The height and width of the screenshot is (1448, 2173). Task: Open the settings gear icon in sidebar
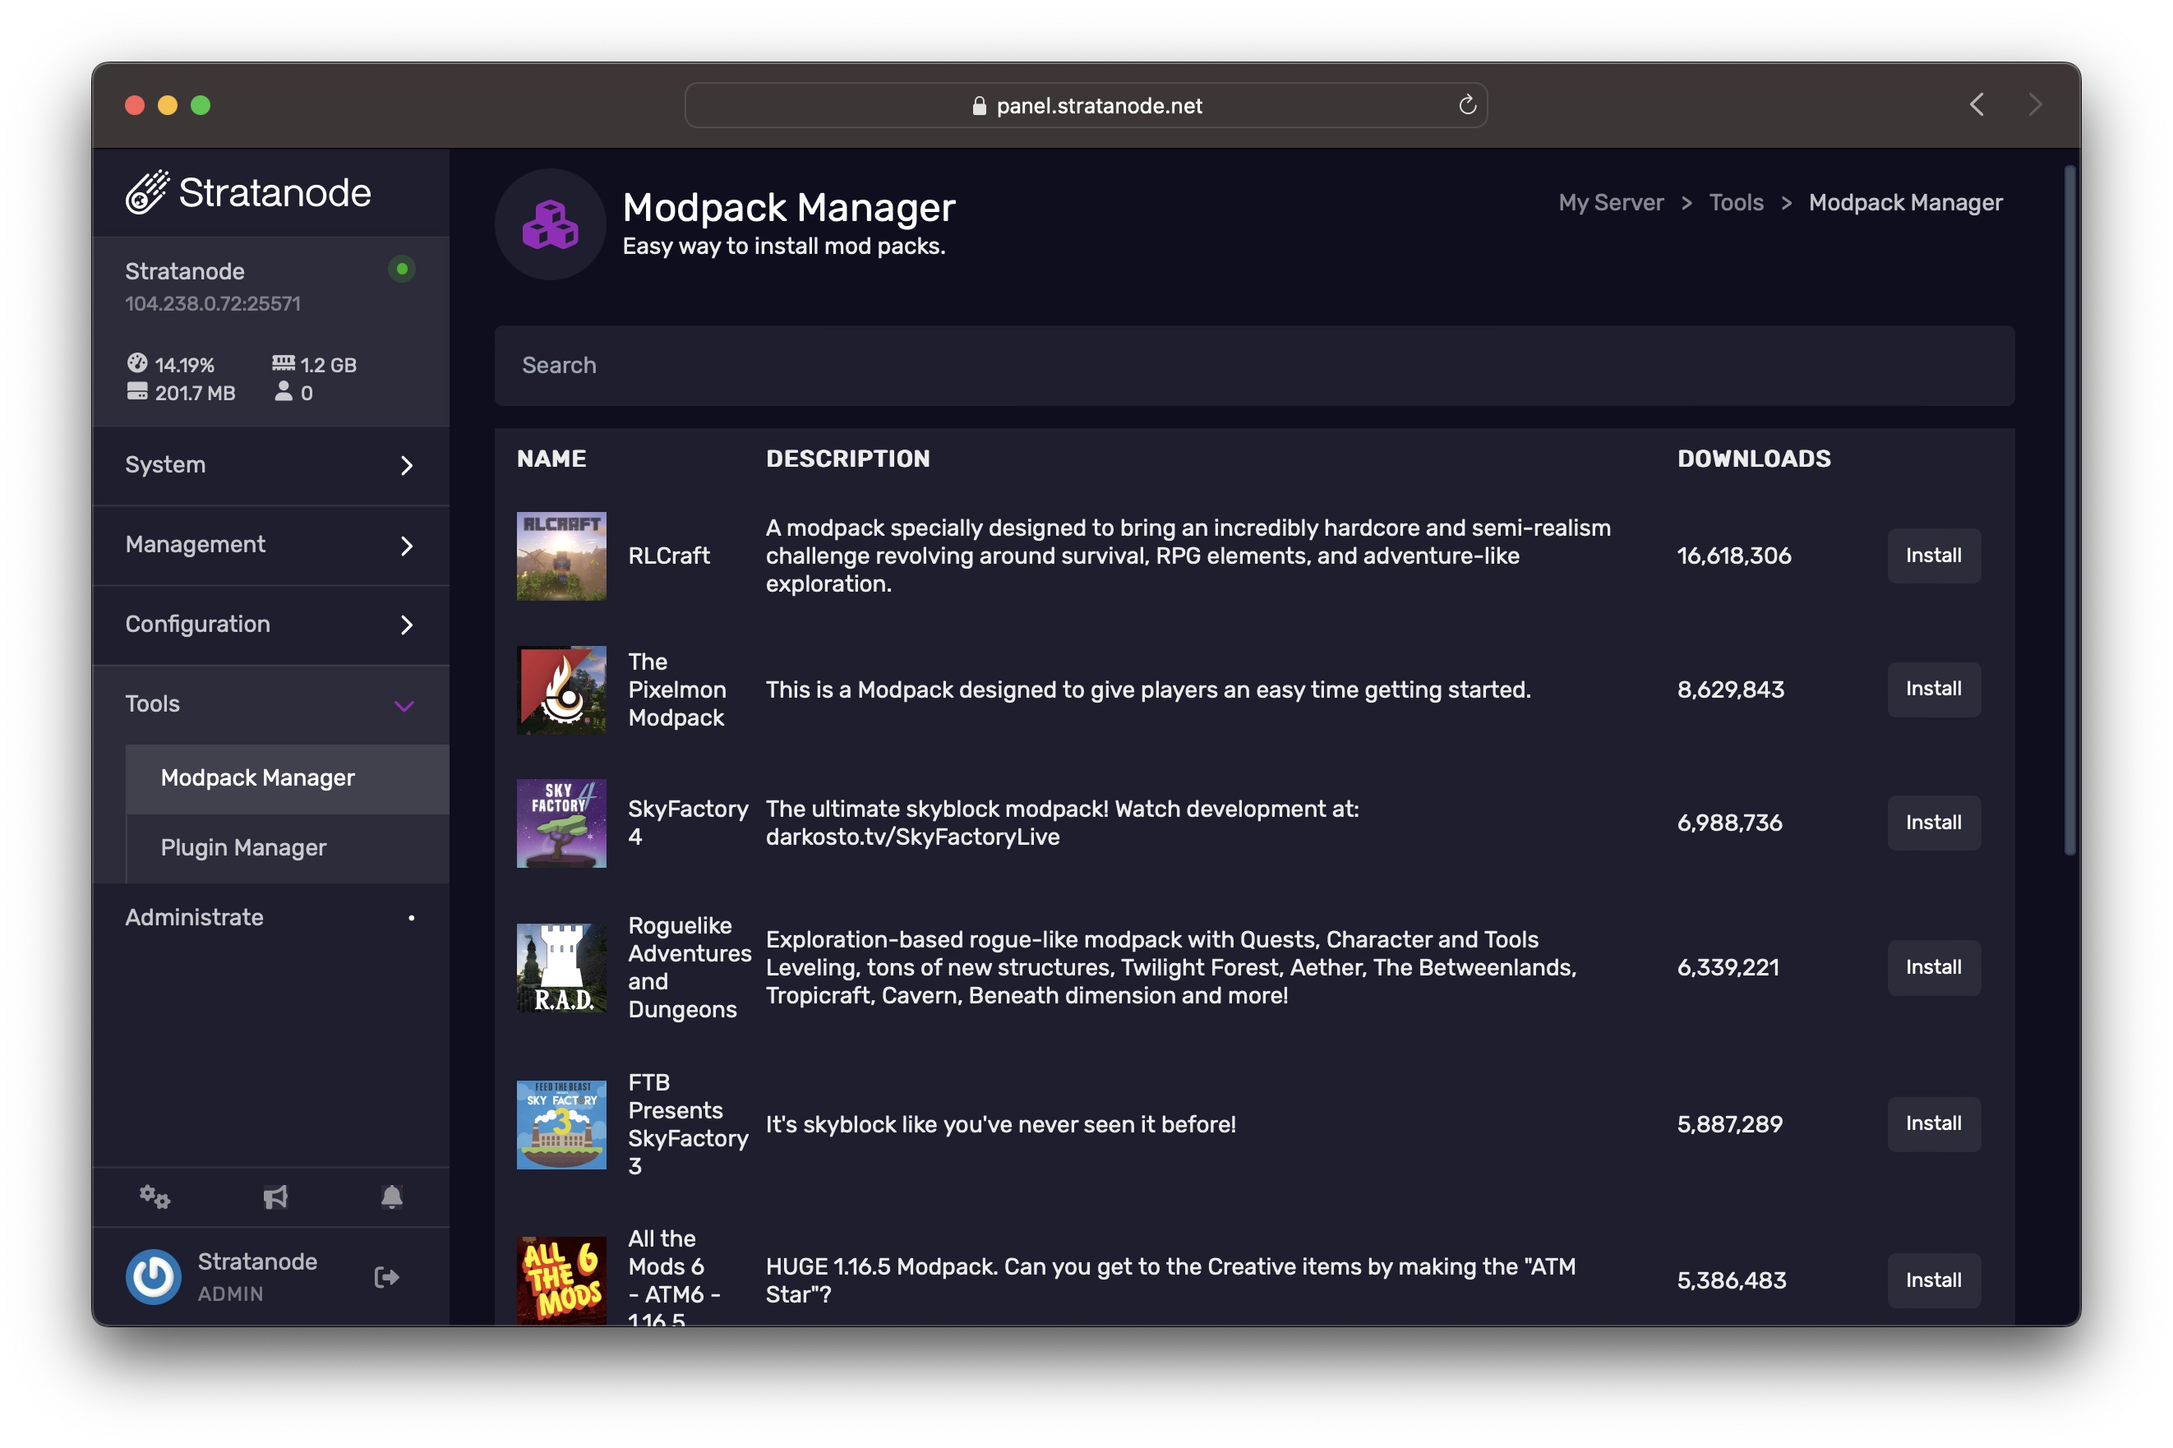(155, 1197)
